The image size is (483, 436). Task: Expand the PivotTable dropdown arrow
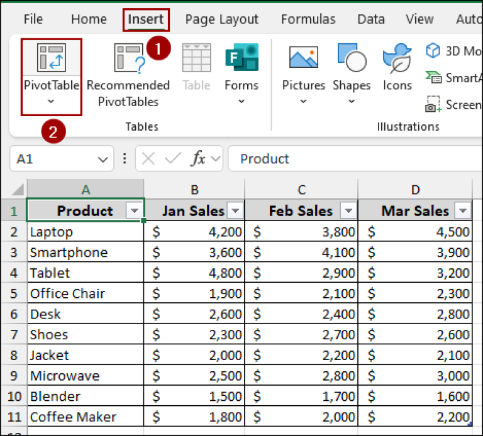51,101
